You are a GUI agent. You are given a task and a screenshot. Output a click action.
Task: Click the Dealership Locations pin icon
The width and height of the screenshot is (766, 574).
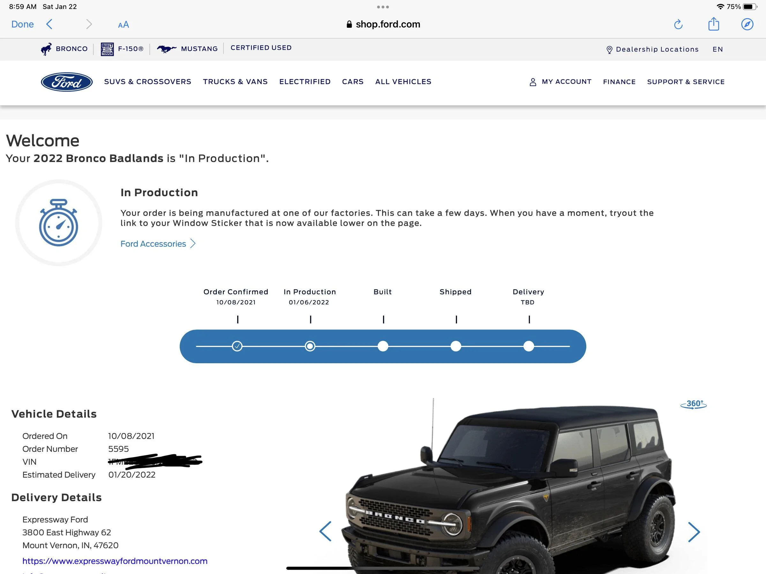click(x=610, y=50)
